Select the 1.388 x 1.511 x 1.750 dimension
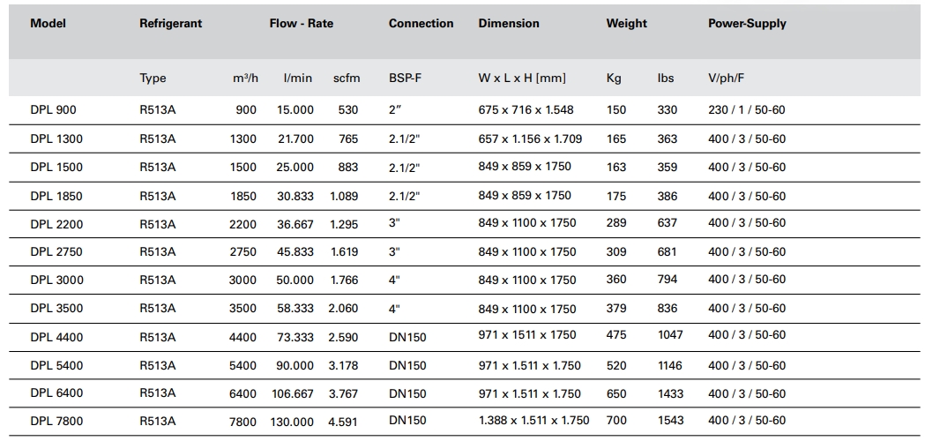 [533, 421]
